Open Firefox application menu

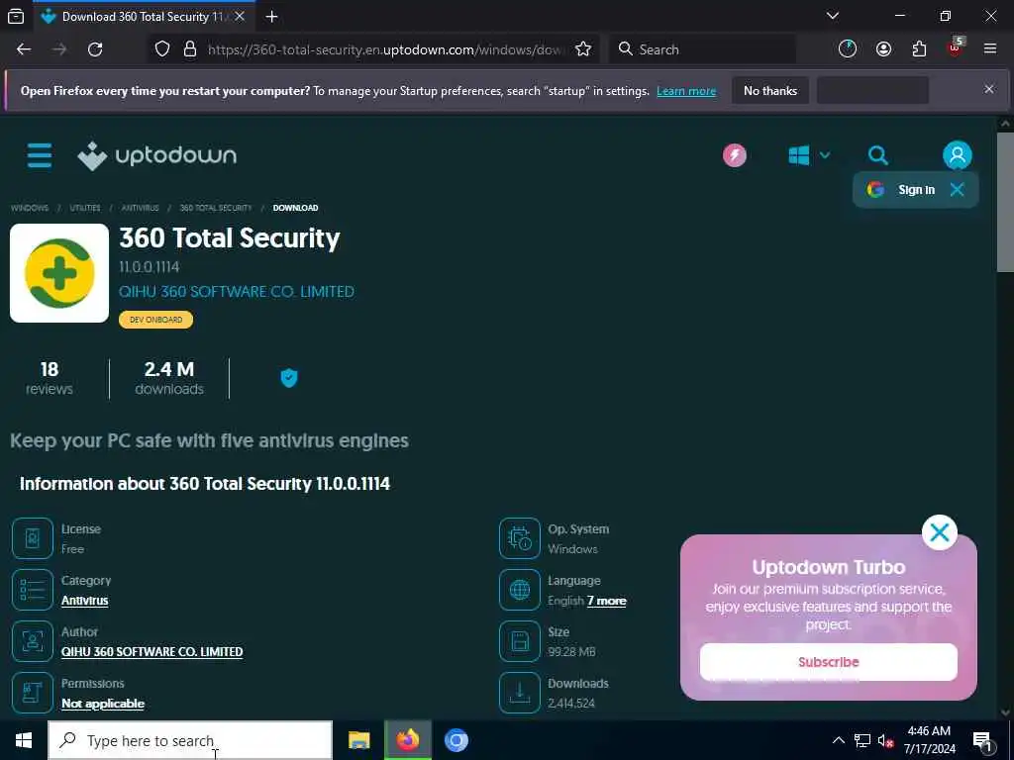pos(990,49)
